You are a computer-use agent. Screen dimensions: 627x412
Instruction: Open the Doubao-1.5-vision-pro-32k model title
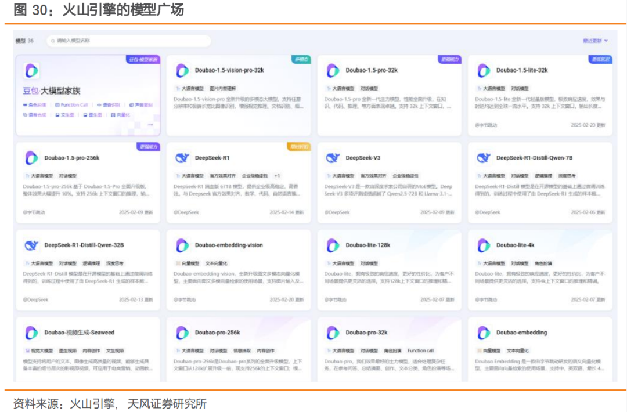click(x=229, y=70)
